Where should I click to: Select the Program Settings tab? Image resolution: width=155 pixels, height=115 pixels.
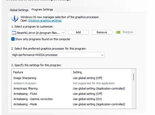(x=42, y=9)
